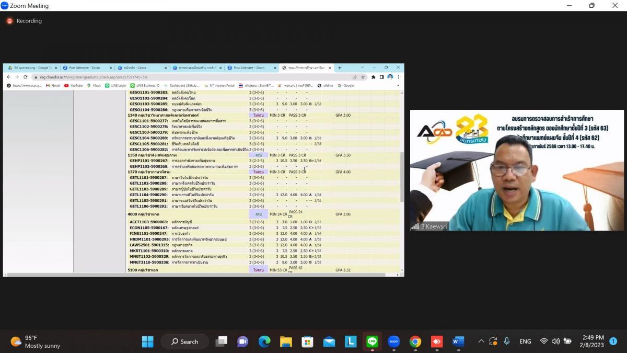Open the Task View icon
627x353 pixels.
(x=222, y=341)
